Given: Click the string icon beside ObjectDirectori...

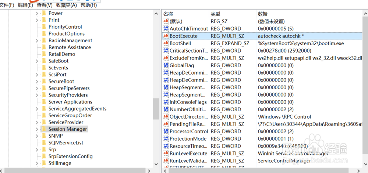Looking at the screenshot, I should (166, 116).
